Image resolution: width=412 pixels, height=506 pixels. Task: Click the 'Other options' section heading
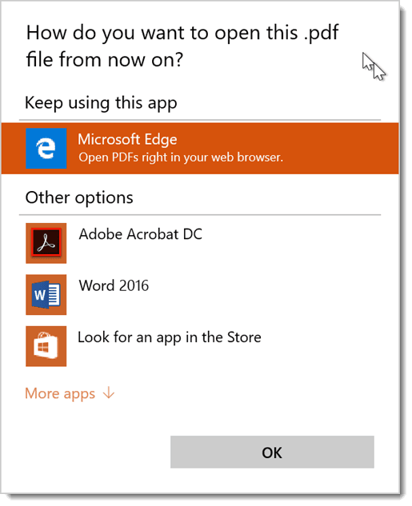tap(79, 197)
